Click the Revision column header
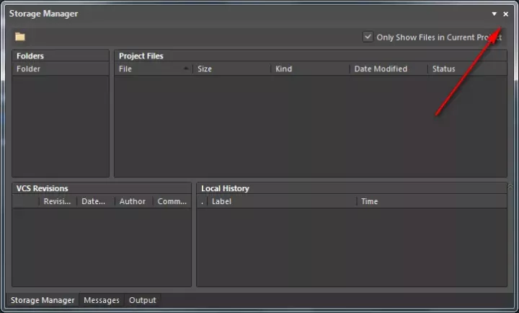This screenshot has height=313, width=519. click(x=57, y=202)
